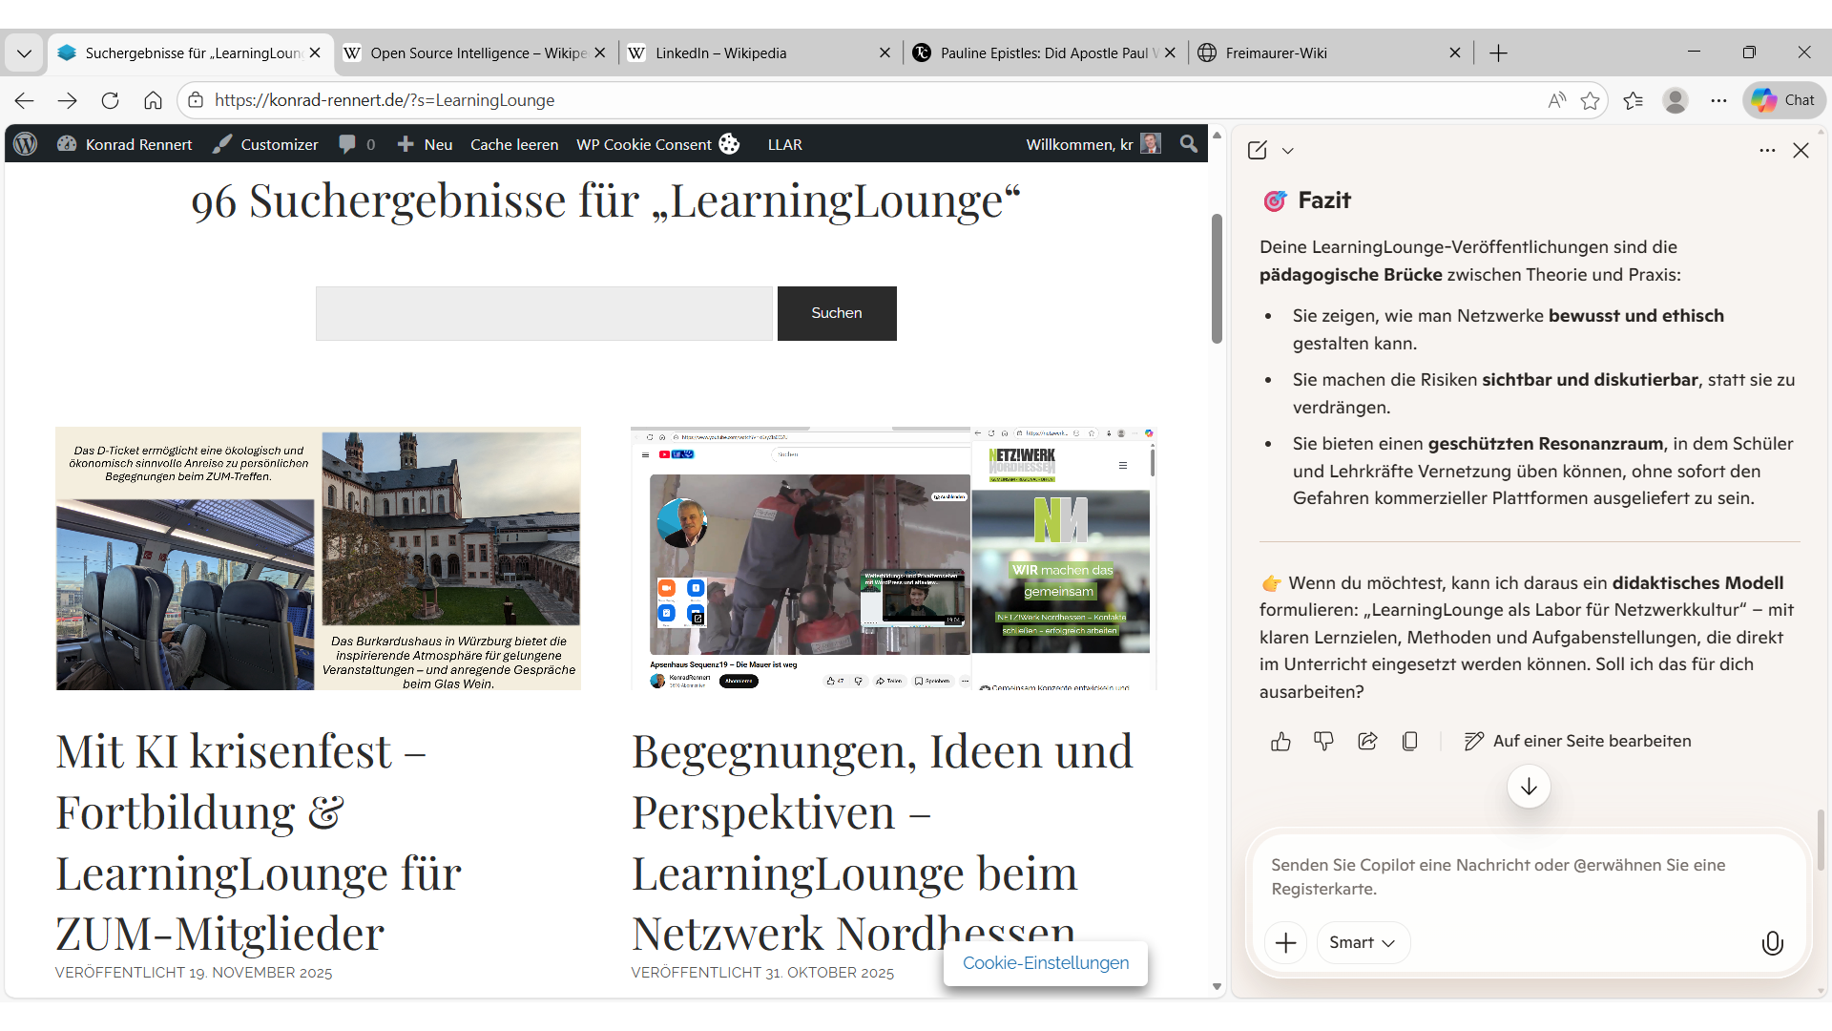Viewport: 1832px width, 1031px height.
Task: Copy the Copilot response to clipboard
Action: [1410, 742]
